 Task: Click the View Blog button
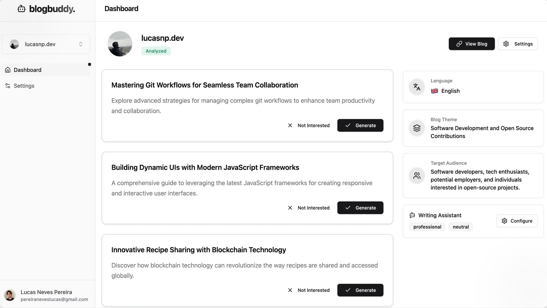point(472,44)
